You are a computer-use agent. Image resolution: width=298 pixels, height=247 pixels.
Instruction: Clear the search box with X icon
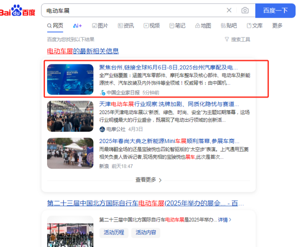[229, 10]
